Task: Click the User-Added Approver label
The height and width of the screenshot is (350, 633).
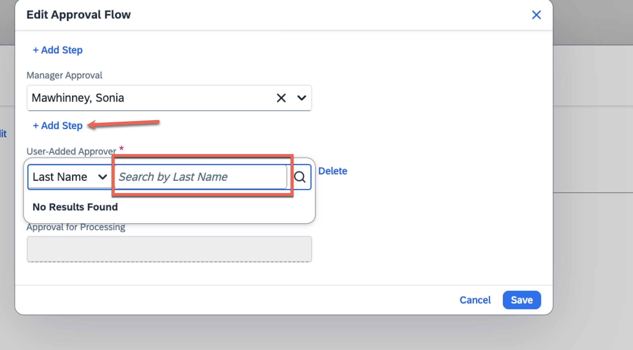Action: [71, 151]
